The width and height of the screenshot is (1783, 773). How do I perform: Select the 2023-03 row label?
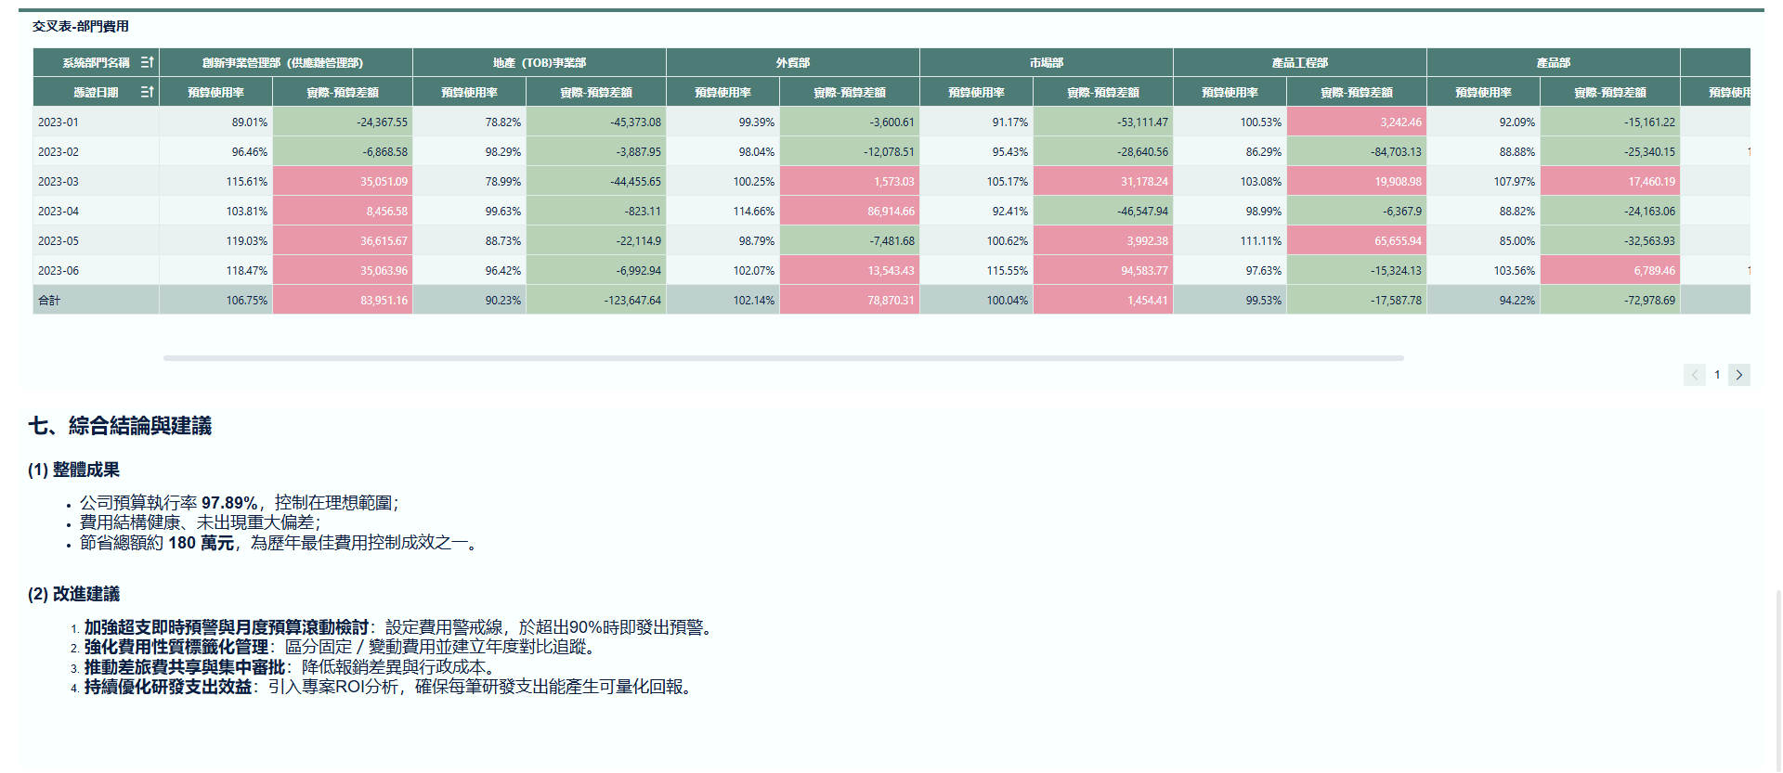pos(59,182)
